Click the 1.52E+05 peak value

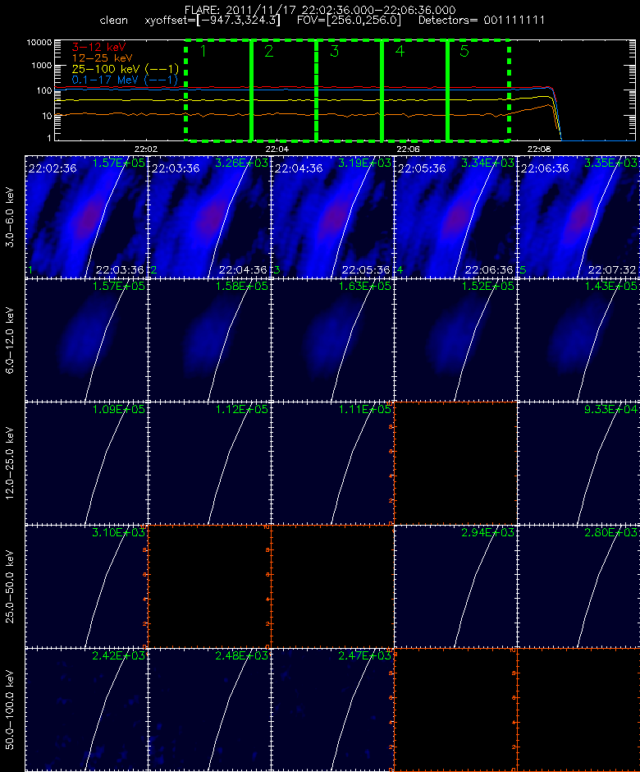(487, 286)
